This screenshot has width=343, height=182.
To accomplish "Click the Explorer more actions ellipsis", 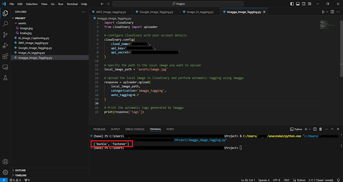I will [x=84, y=12].
